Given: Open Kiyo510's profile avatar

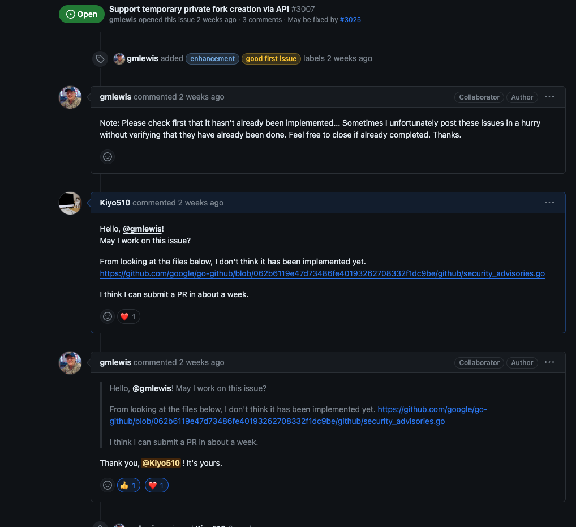Looking at the screenshot, I should pyautogui.click(x=70, y=203).
